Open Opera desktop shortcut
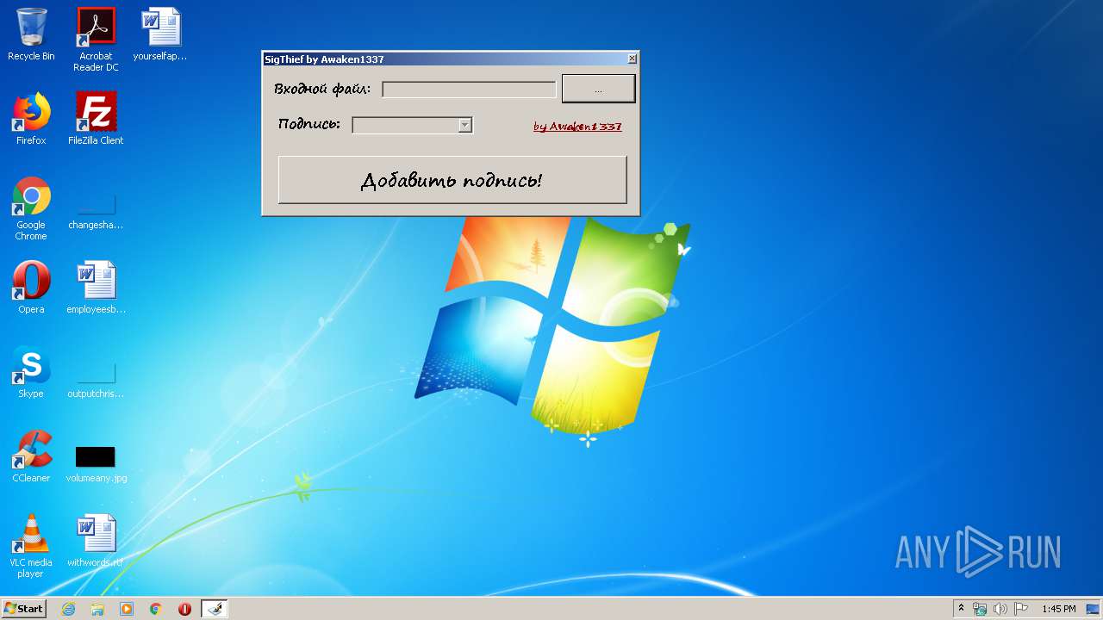 pyautogui.click(x=31, y=288)
